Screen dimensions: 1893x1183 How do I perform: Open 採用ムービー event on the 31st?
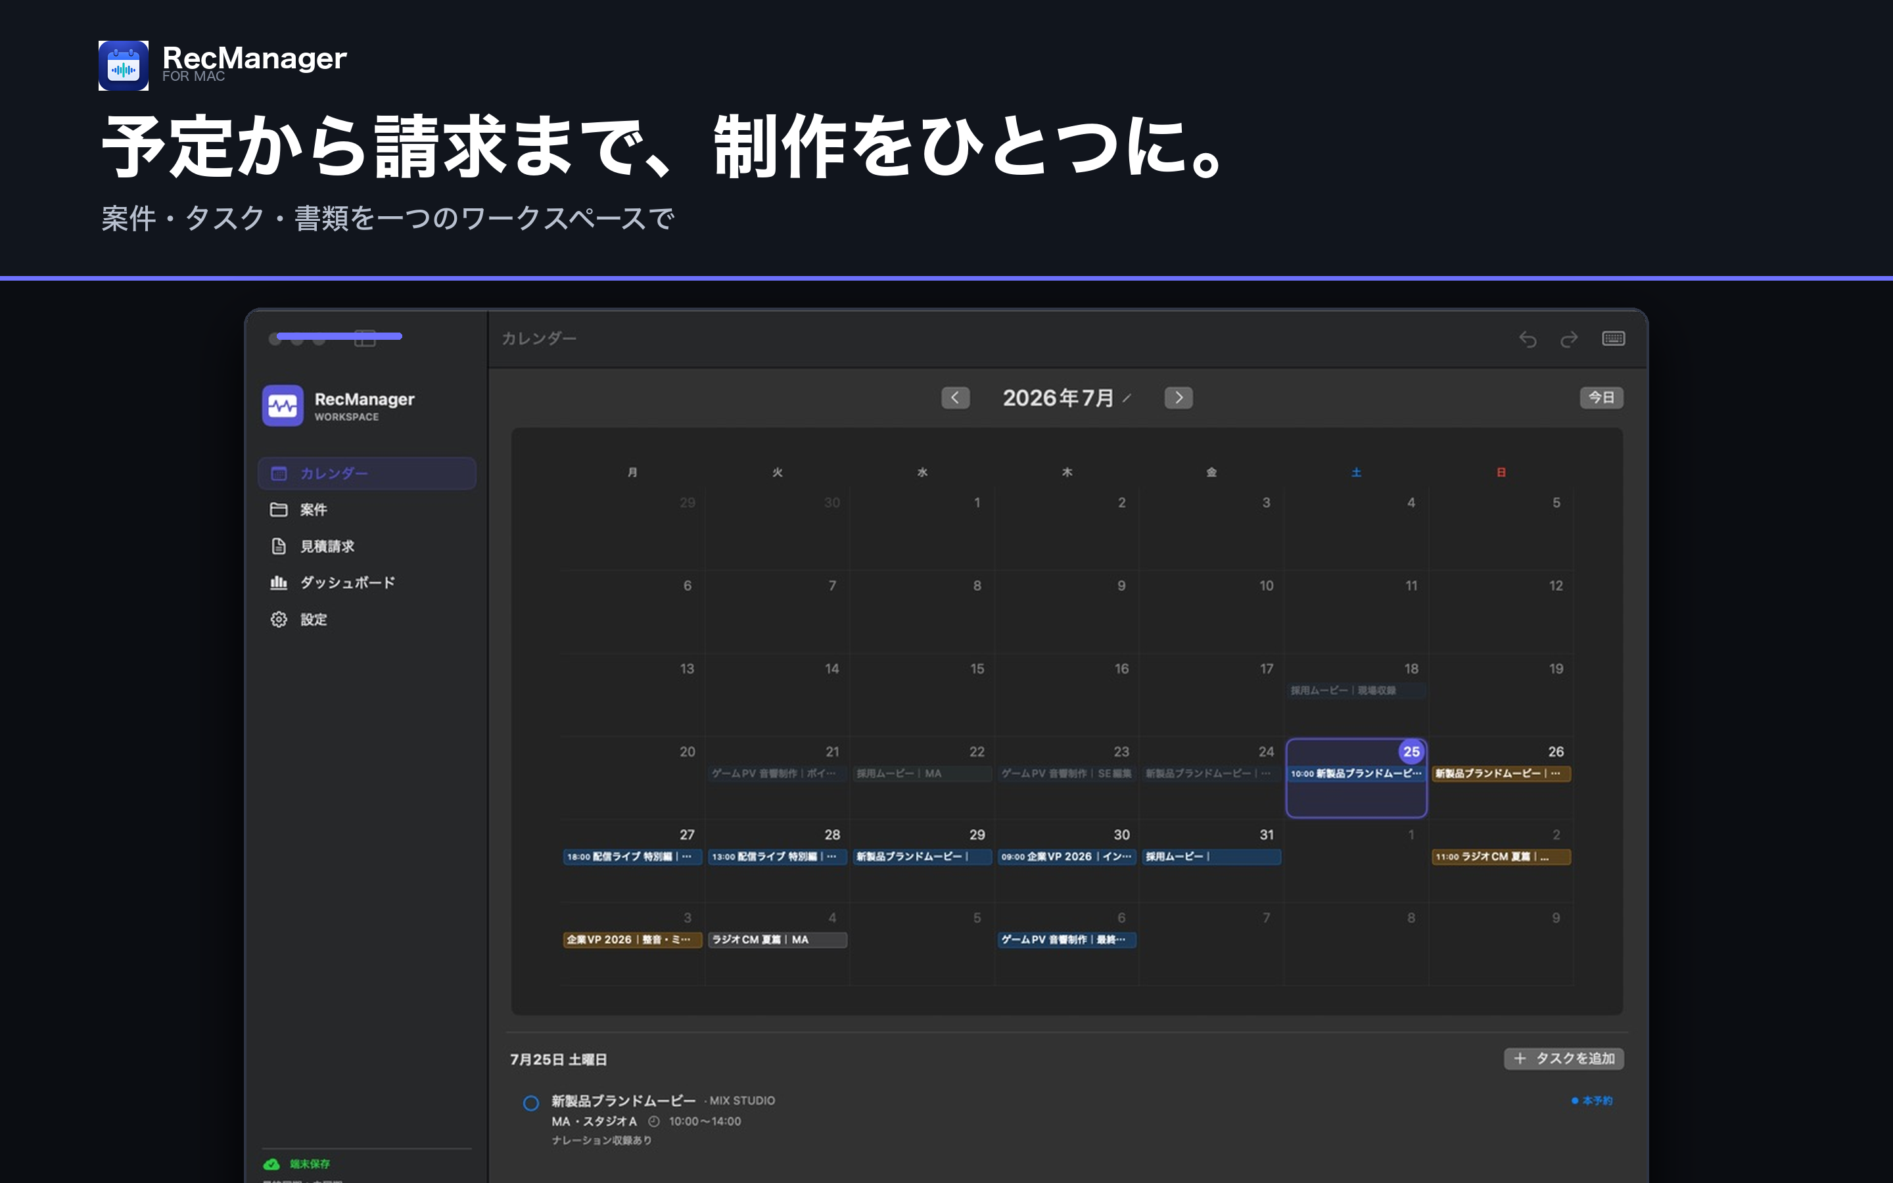[1211, 856]
